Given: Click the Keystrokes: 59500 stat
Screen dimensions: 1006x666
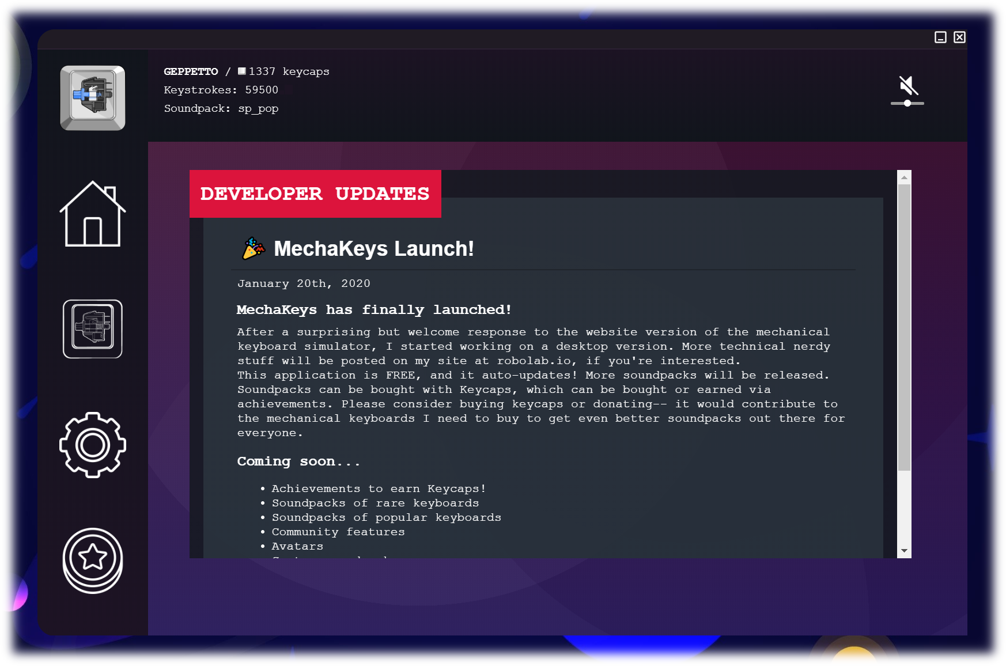Looking at the screenshot, I should click(x=221, y=90).
